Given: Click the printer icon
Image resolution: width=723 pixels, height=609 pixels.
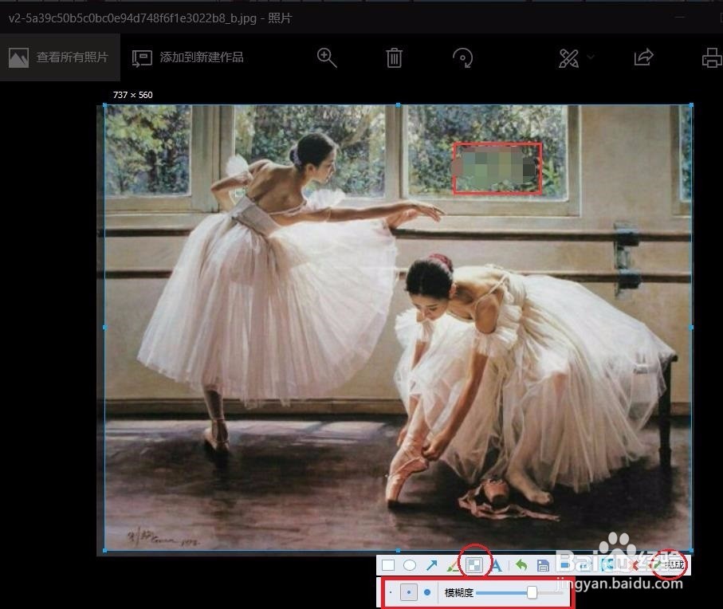Looking at the screenshot, I should [x=713, y=58].
